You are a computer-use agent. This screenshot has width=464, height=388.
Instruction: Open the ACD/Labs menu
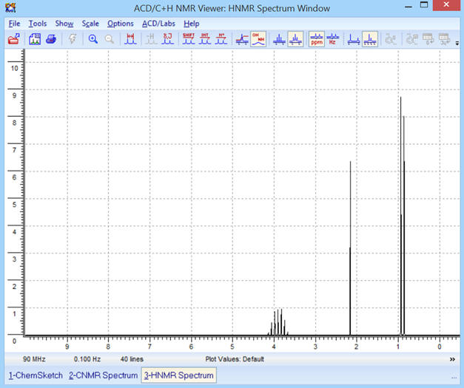click(158, 24)
